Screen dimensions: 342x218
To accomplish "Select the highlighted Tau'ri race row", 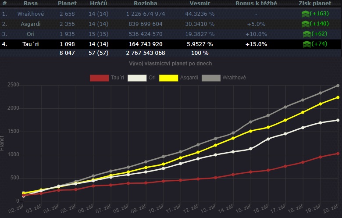I will point(30,44).
